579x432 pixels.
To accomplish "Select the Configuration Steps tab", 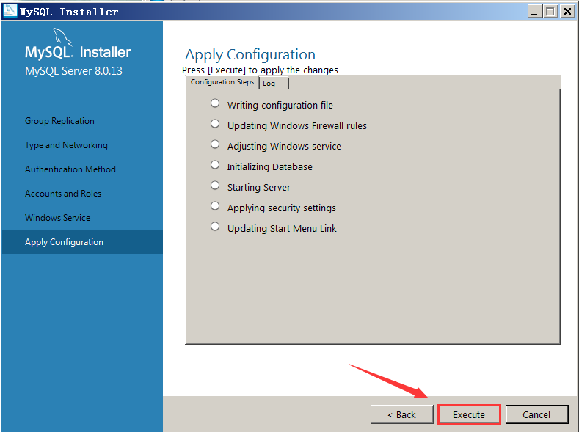I will [x=222, y=82].
